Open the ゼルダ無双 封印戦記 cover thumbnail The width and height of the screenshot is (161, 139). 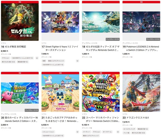(20, 22)
